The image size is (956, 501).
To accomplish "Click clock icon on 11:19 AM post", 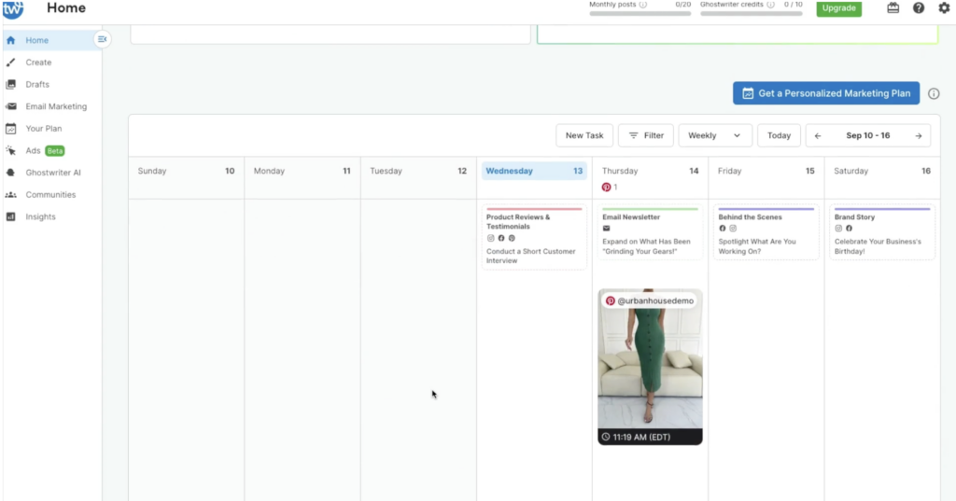I will [x=605, y=437].
